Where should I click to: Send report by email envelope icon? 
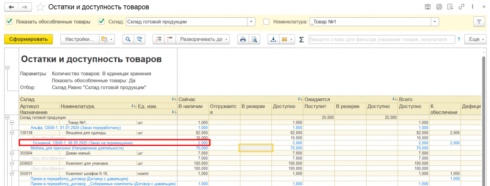pos(284,39)
